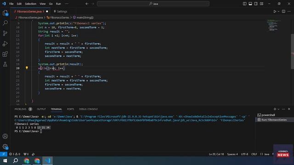Click the editor vertical scrollbar
294x165 pixels.
[x=293, y=51]
